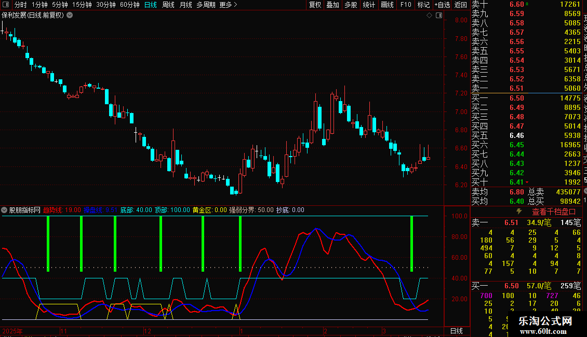This screenshot has height=337, width=587.
Task: Select the 60分钟 period tab
Action: click(130, 5)
